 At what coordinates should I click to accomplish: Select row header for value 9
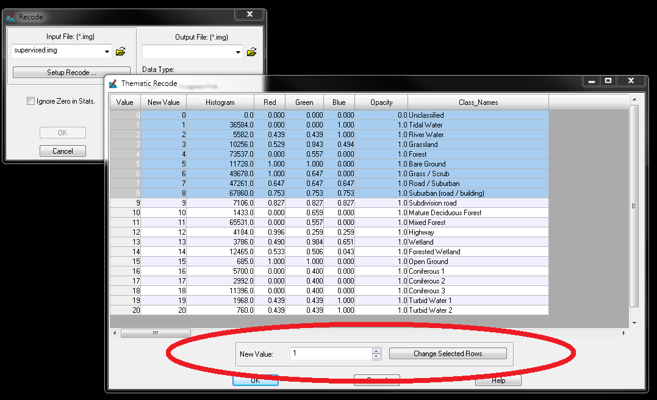(x=125, y=203)
